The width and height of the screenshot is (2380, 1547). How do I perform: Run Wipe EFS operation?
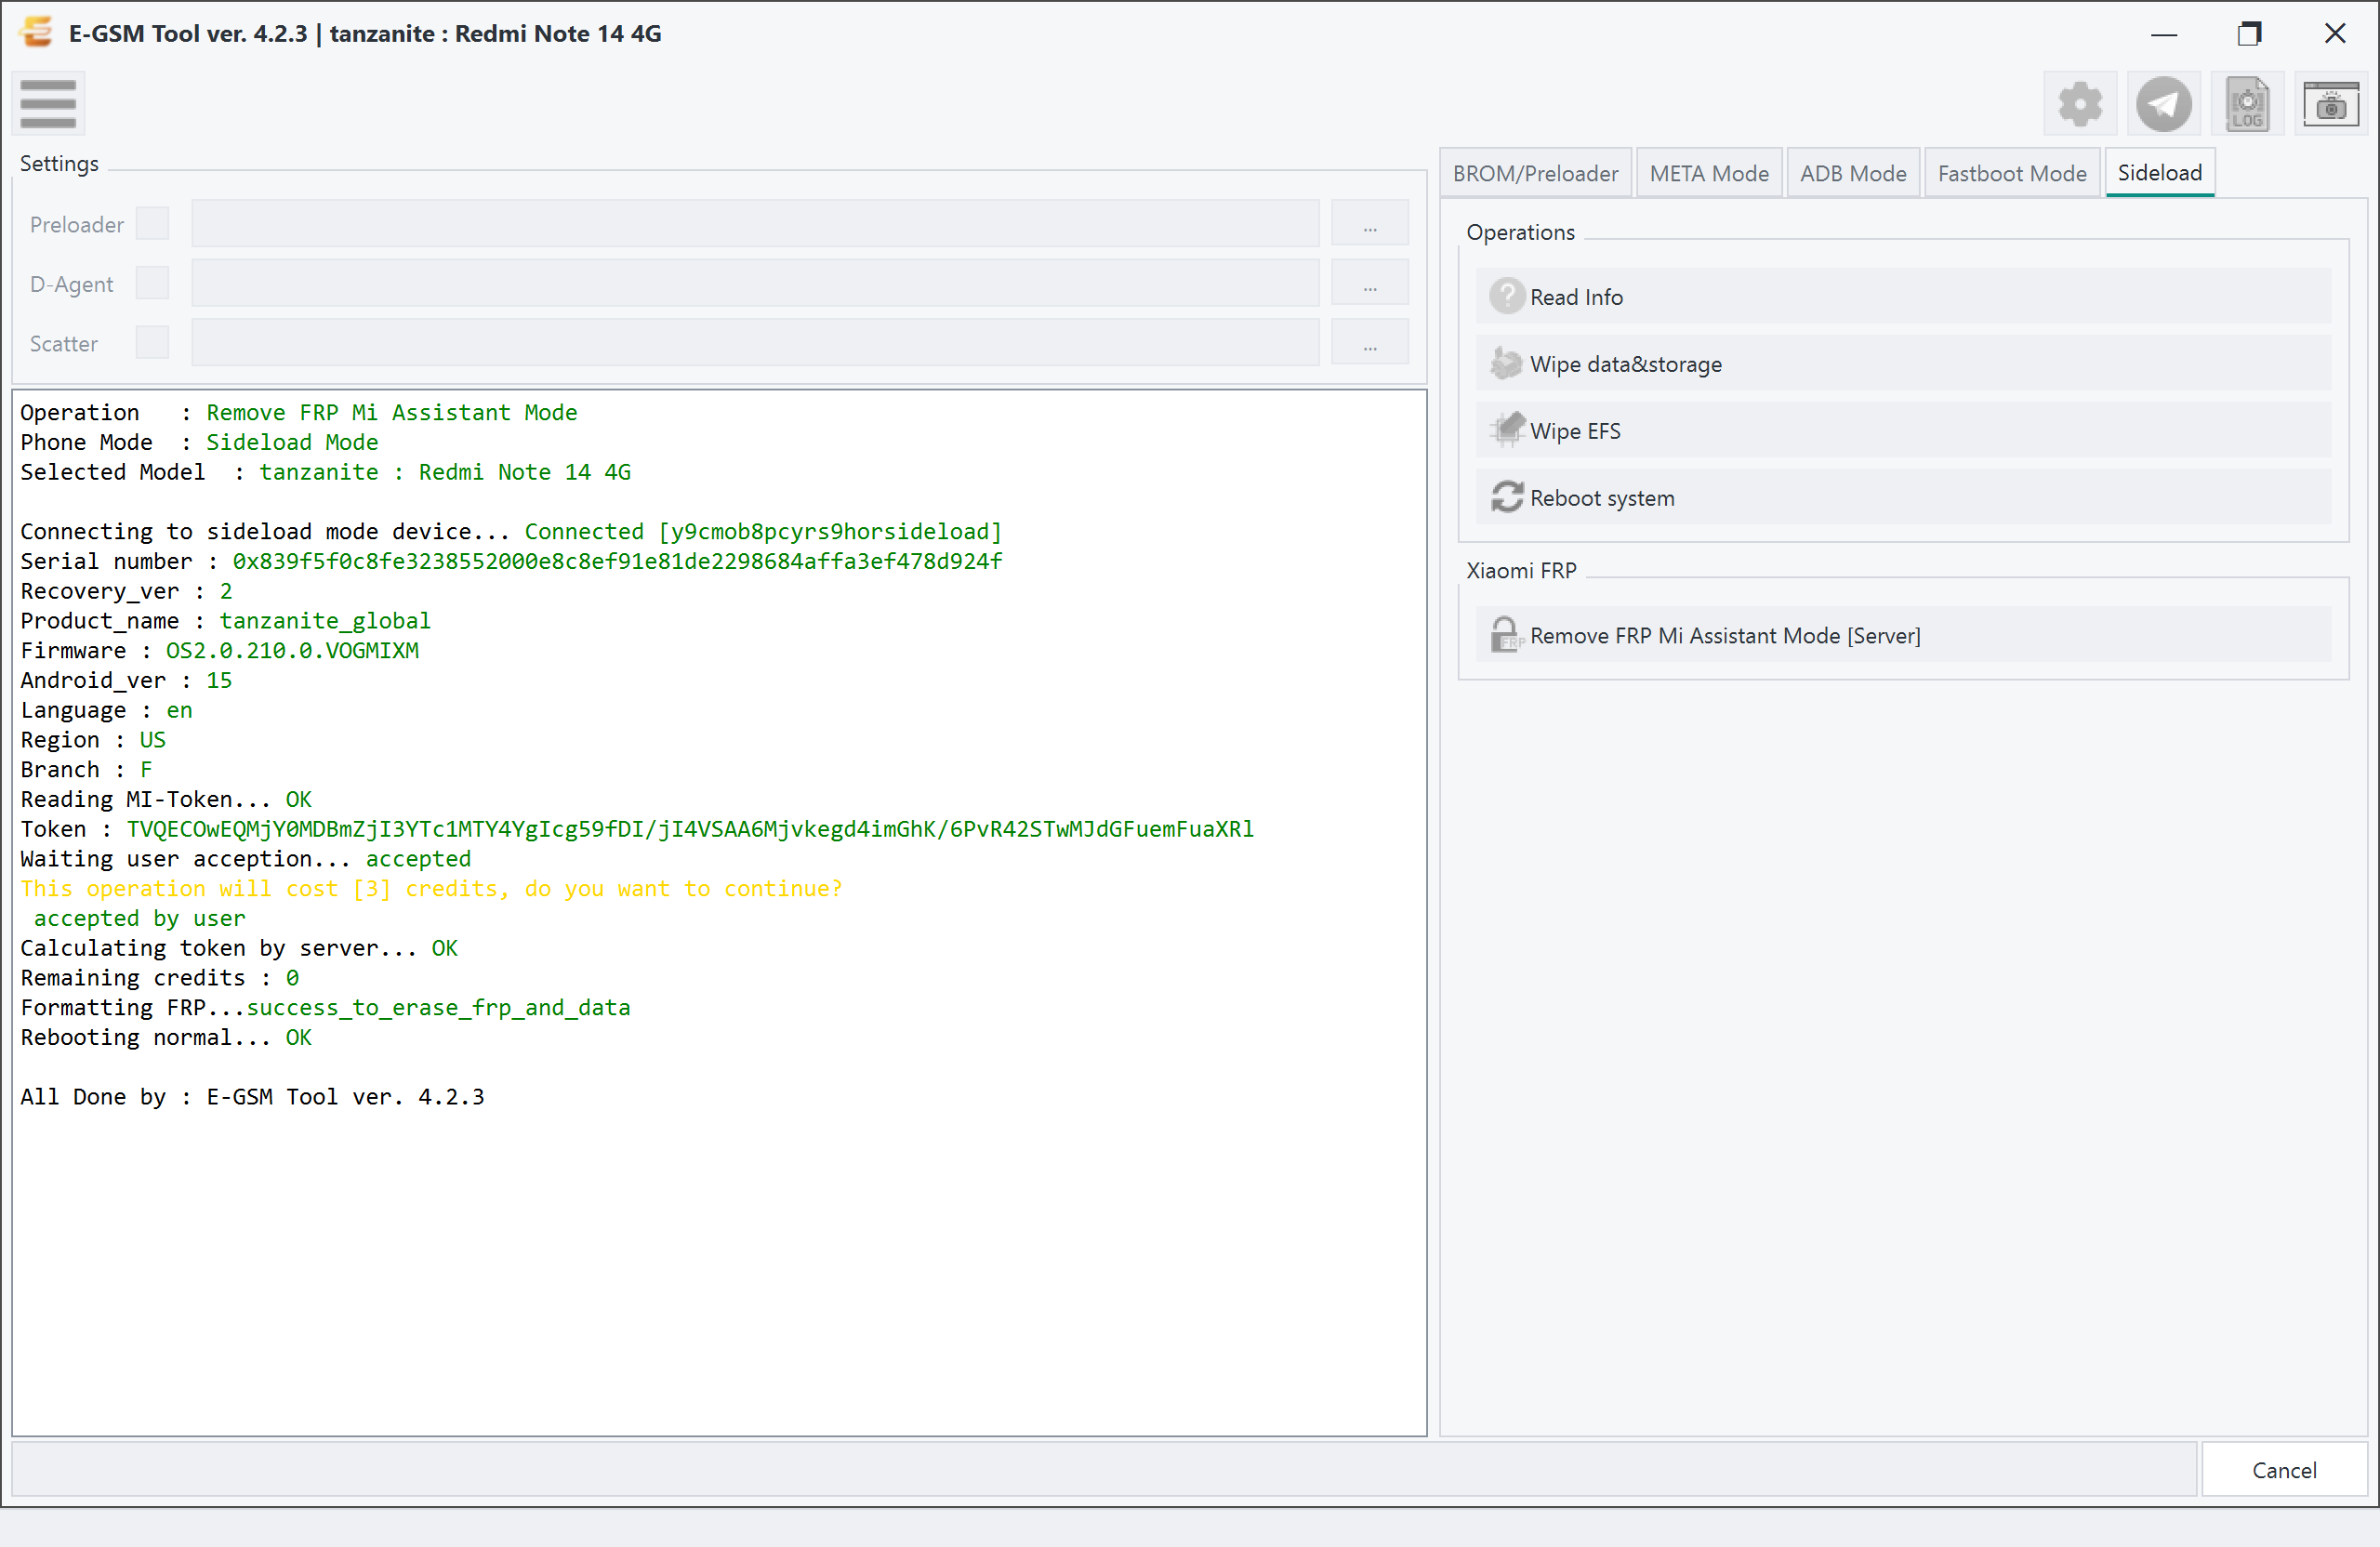click(1903, 430)
